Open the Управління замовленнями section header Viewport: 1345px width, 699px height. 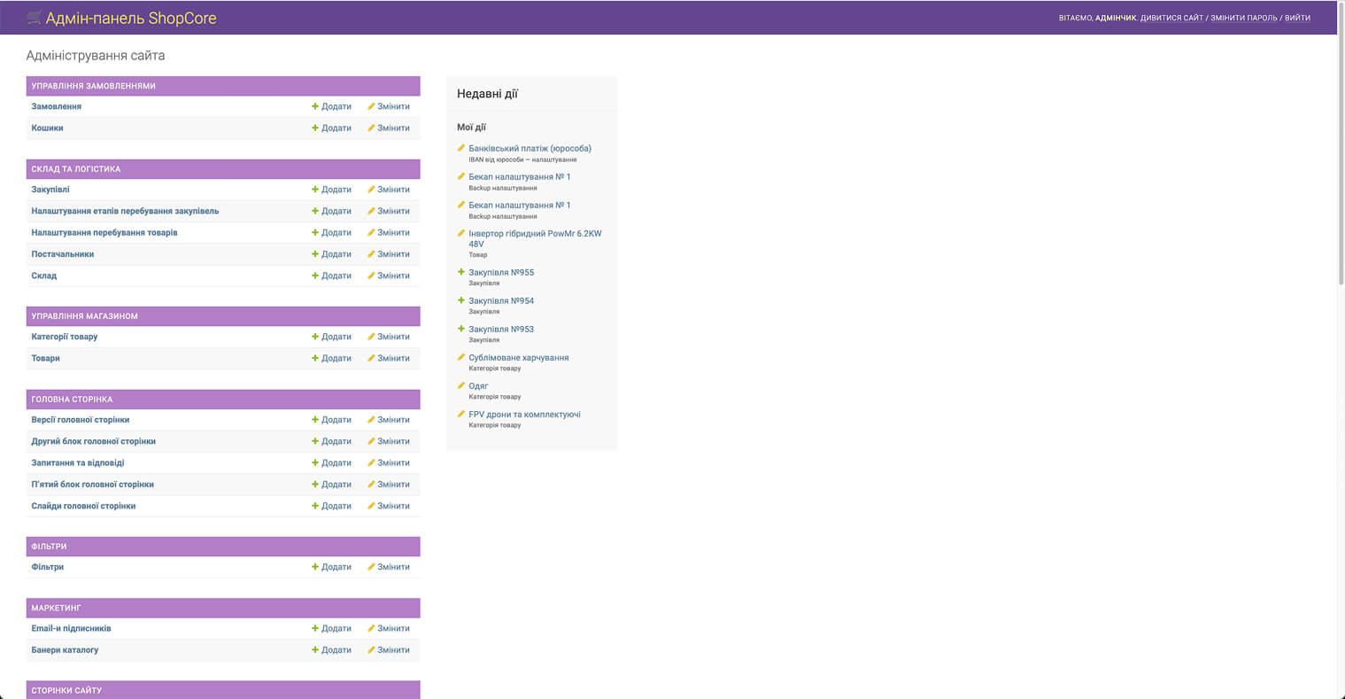[93, 86]
